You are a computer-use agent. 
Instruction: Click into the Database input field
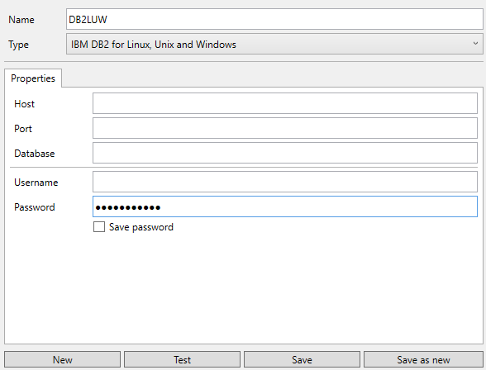coord(285,153)
